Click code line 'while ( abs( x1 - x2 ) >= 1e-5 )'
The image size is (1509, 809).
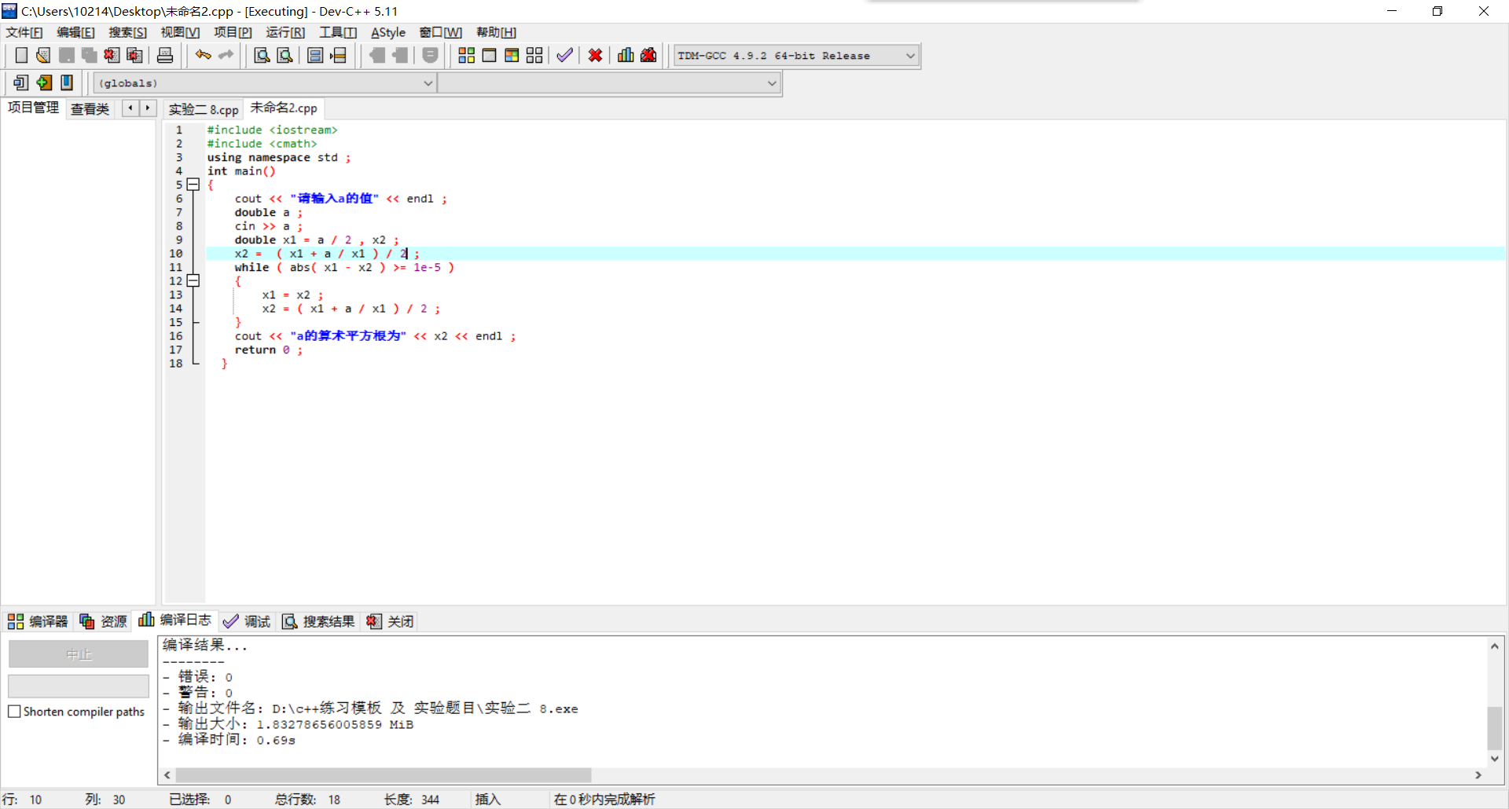coord(344,267)
